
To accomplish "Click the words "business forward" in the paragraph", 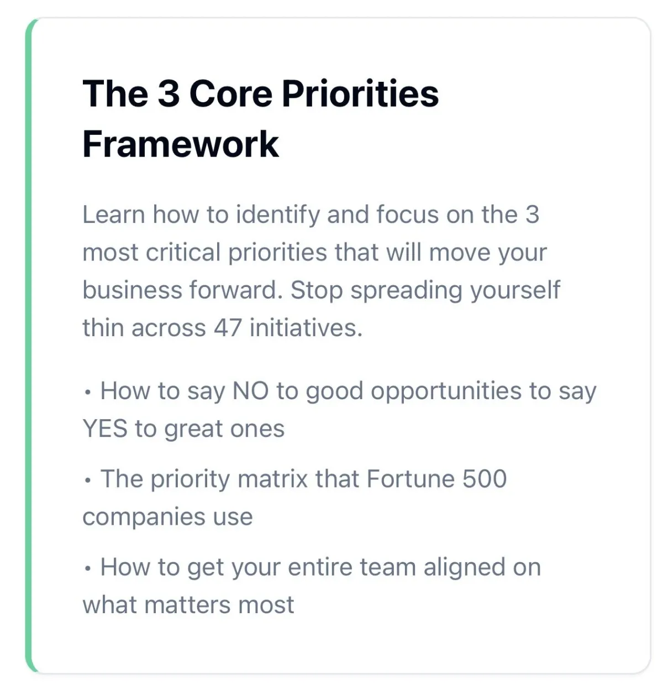I will 182,290.
